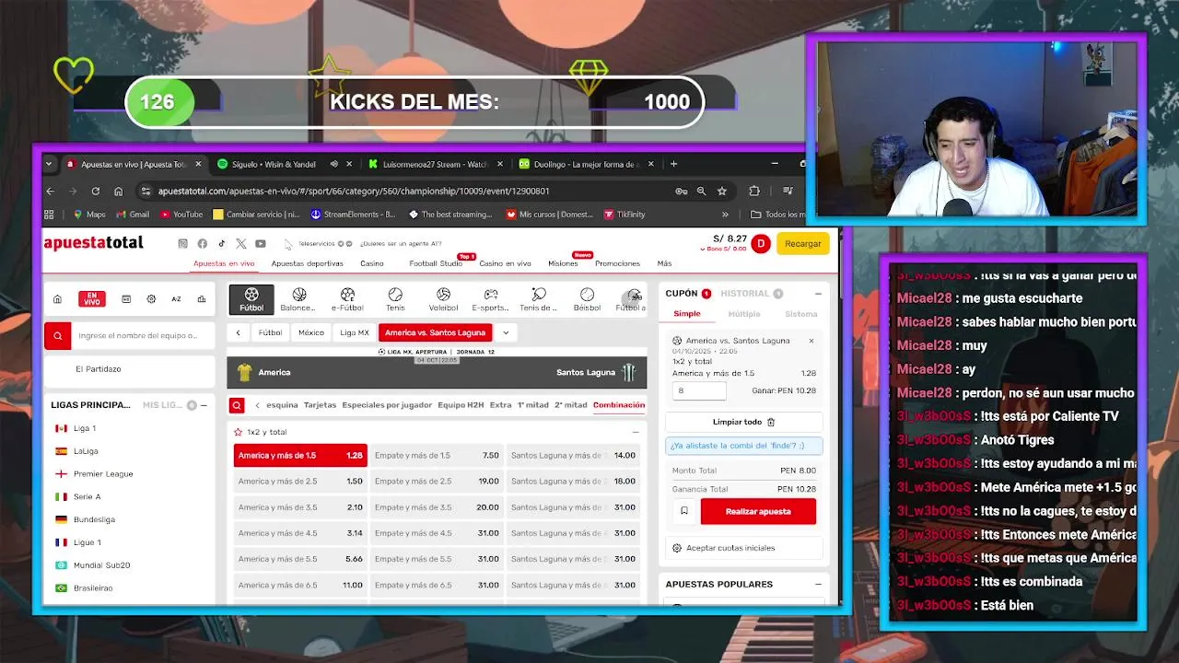
Task: Open the Facebook icon in site header
Action: point(202,243)
